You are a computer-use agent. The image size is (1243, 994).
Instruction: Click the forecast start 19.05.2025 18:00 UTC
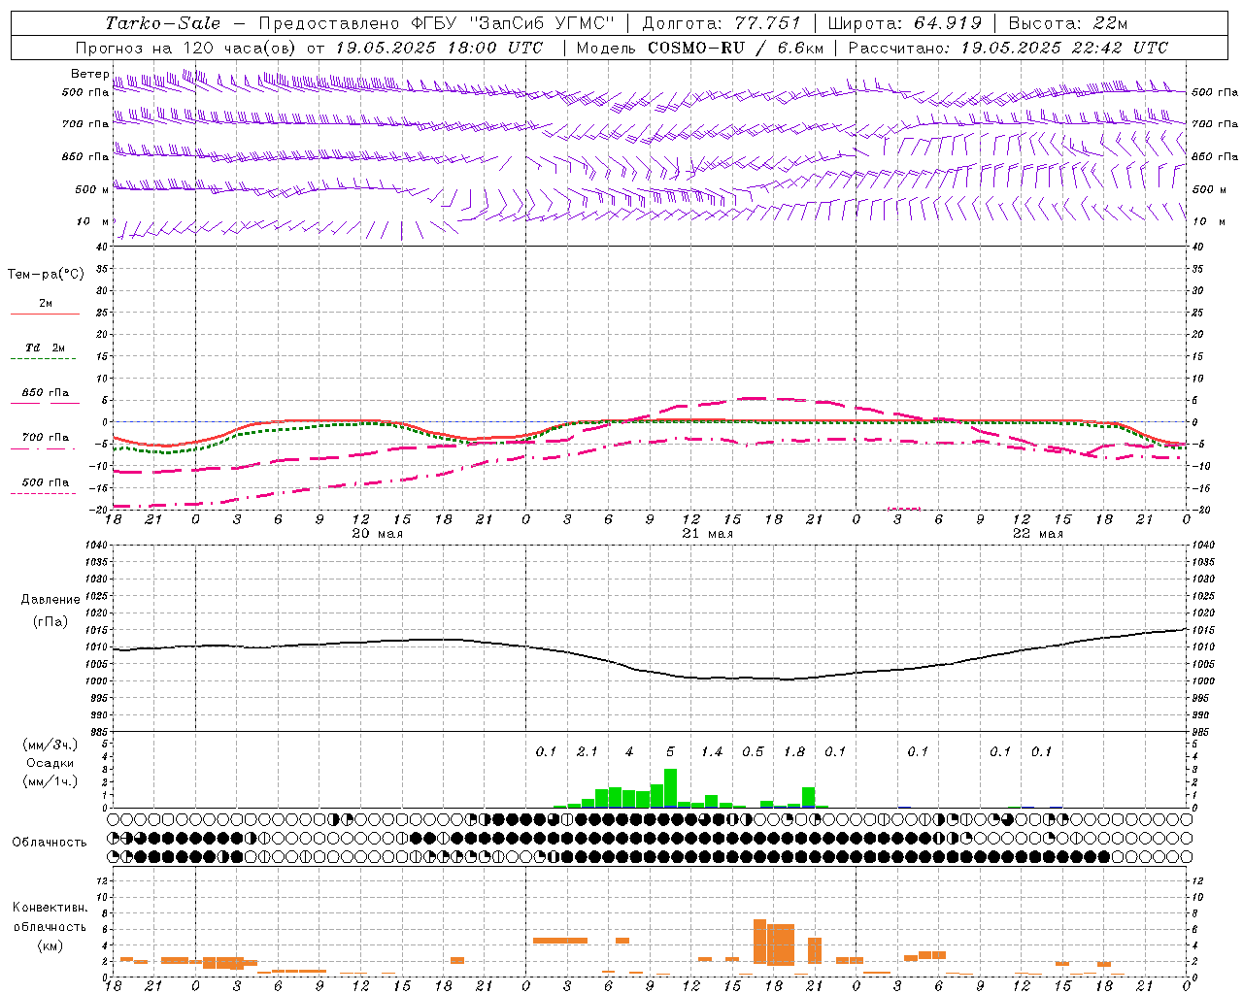439,48
